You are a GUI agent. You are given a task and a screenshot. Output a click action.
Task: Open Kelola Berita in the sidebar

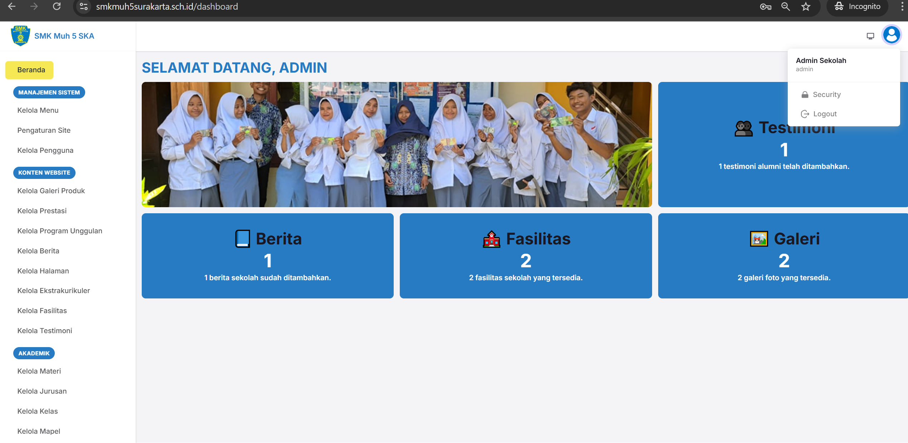click(x=38, y=250)
